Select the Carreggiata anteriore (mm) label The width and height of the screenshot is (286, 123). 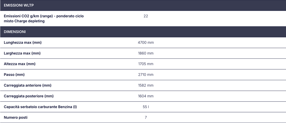(28, 85)
